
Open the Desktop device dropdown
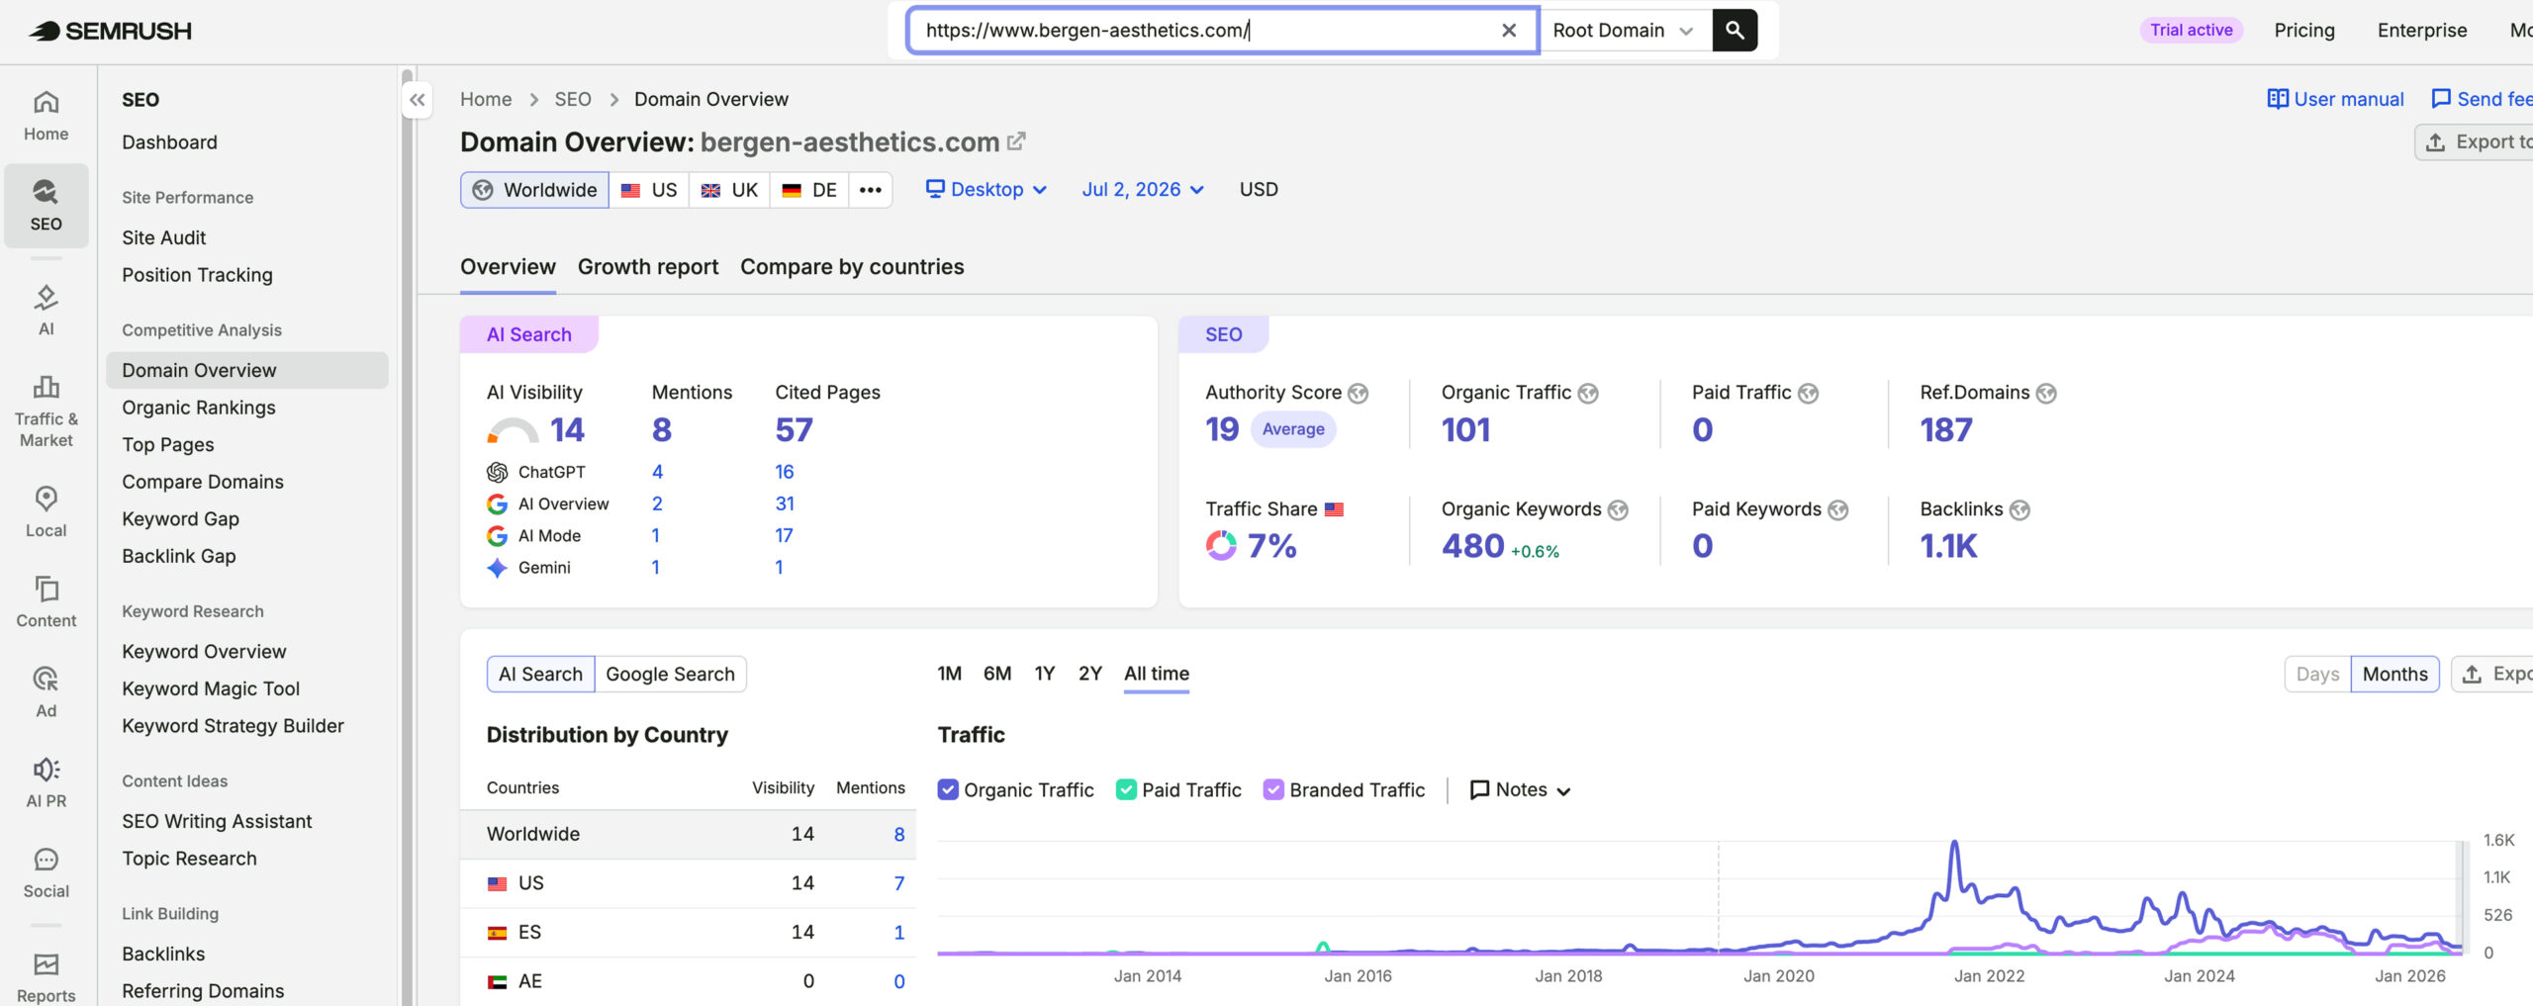(x=985, y=190)
